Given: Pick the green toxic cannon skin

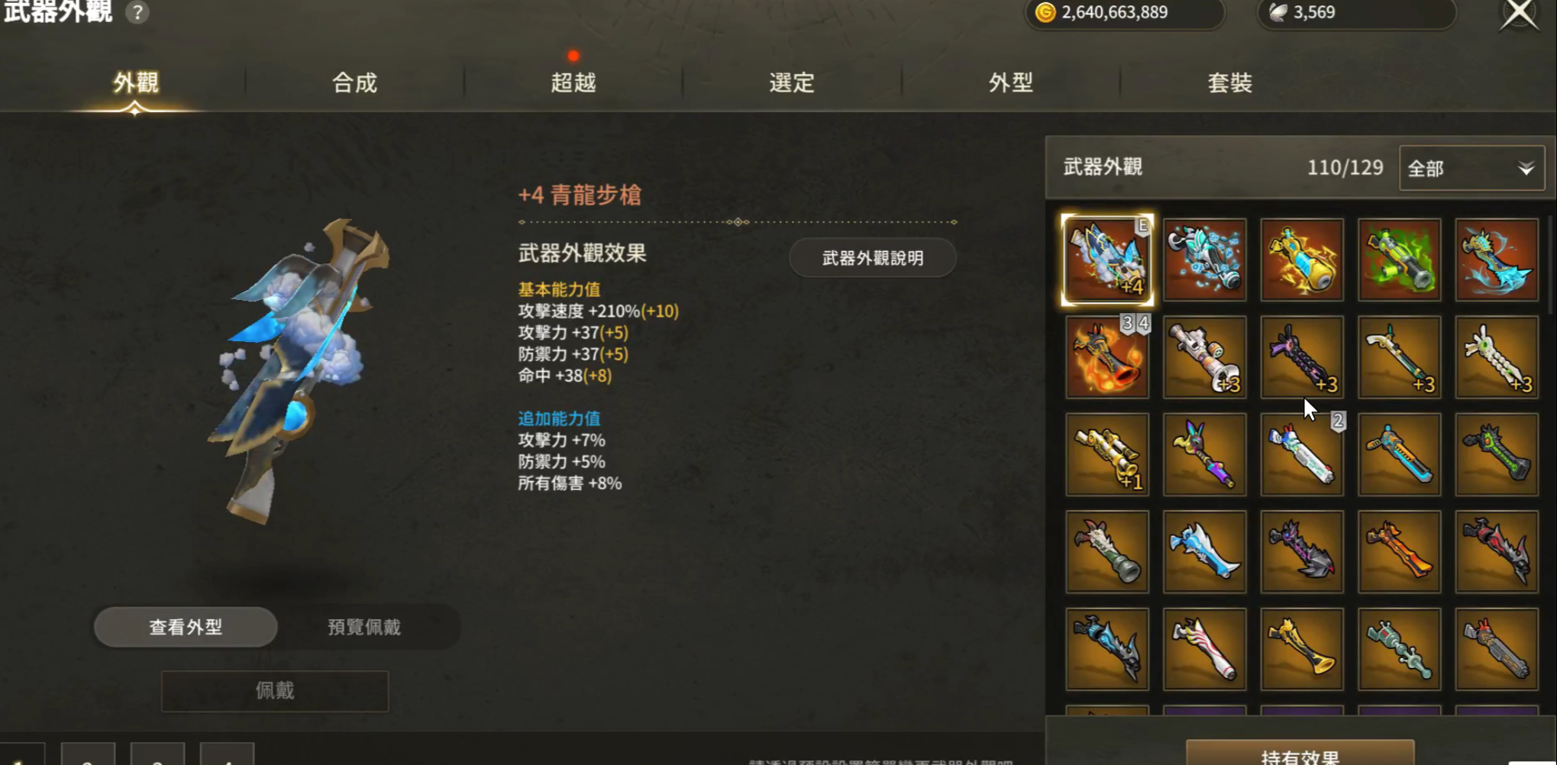Looking at the screenshot, I should [1400, 260].
